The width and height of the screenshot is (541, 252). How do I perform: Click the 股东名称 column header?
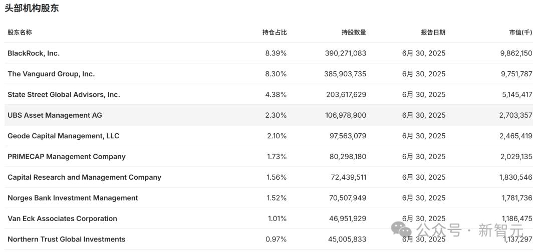20,32
